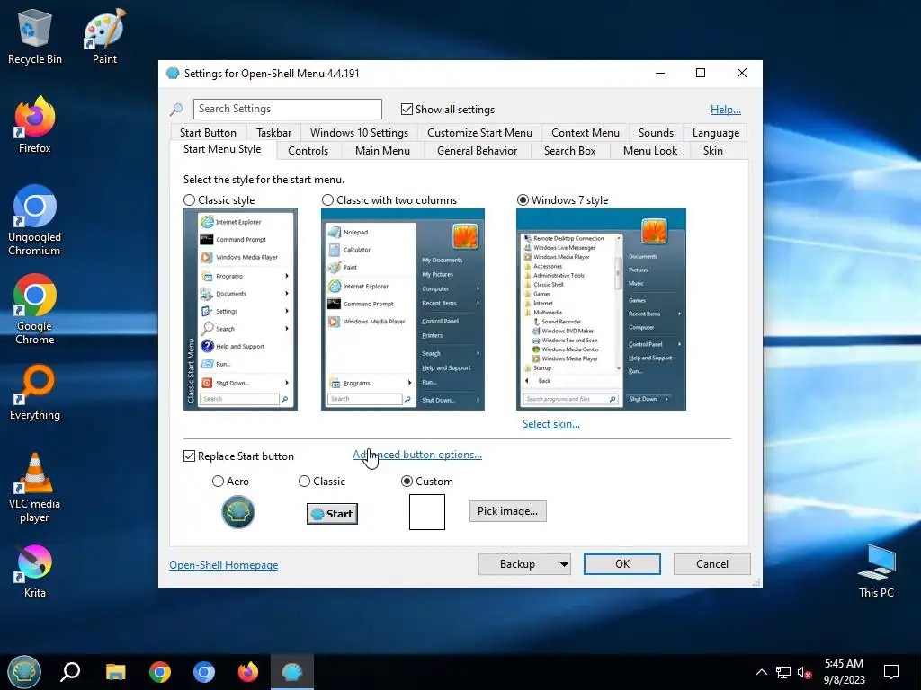Select the Krita desktop shortcut
Viewport: 921px width, 690px height.
[35, 571]
